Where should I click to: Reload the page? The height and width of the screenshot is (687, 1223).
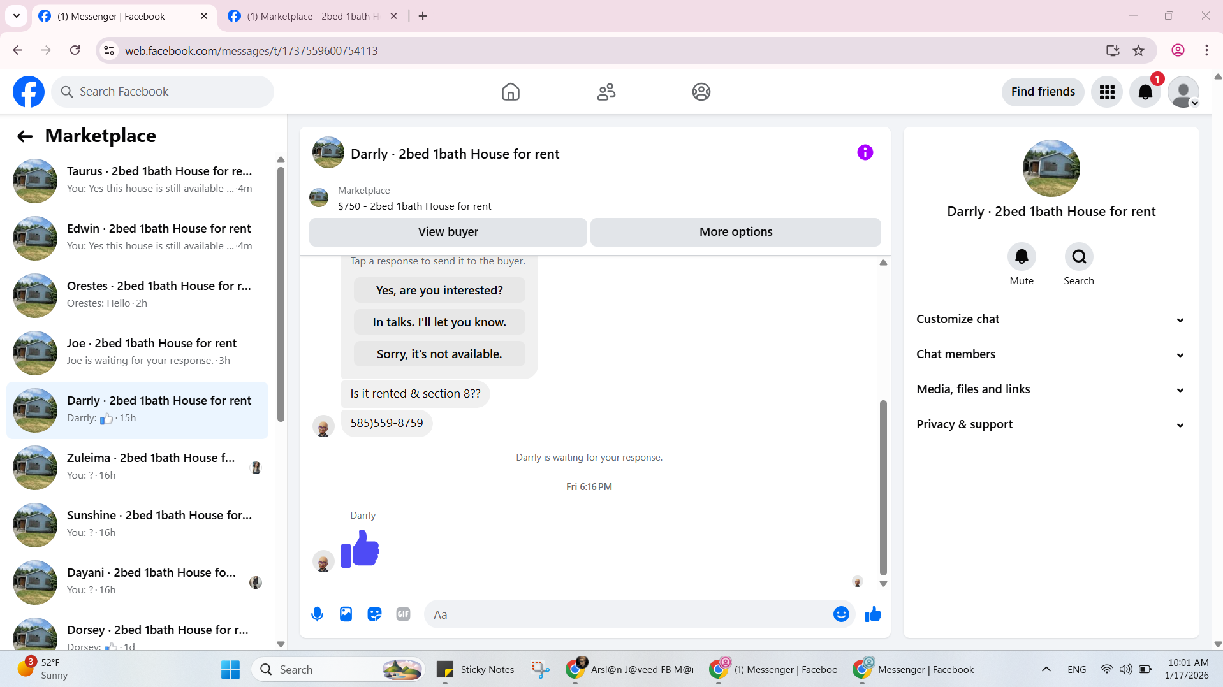[x=75, y=50]
